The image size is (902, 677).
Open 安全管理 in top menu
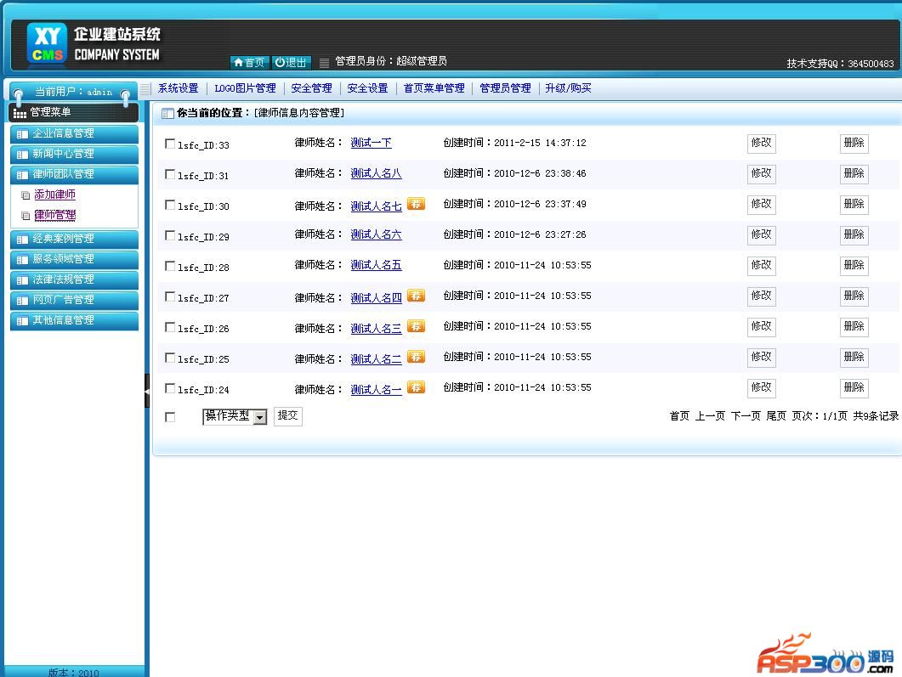[311, 88]
